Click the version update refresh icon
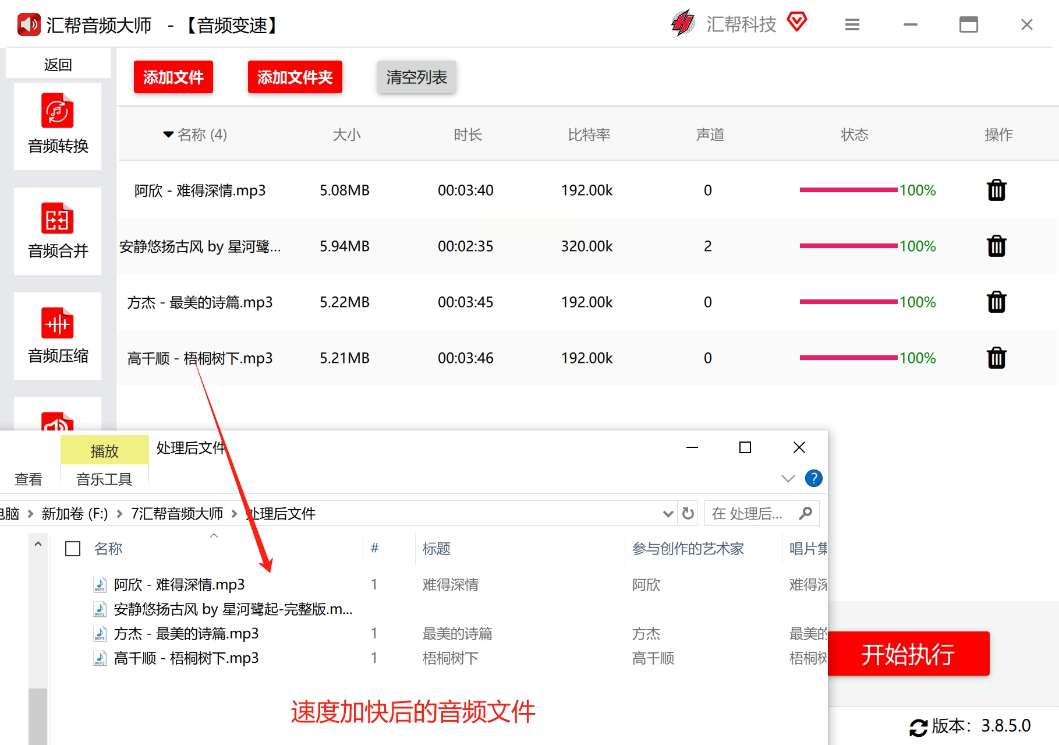 coord(918,727)
